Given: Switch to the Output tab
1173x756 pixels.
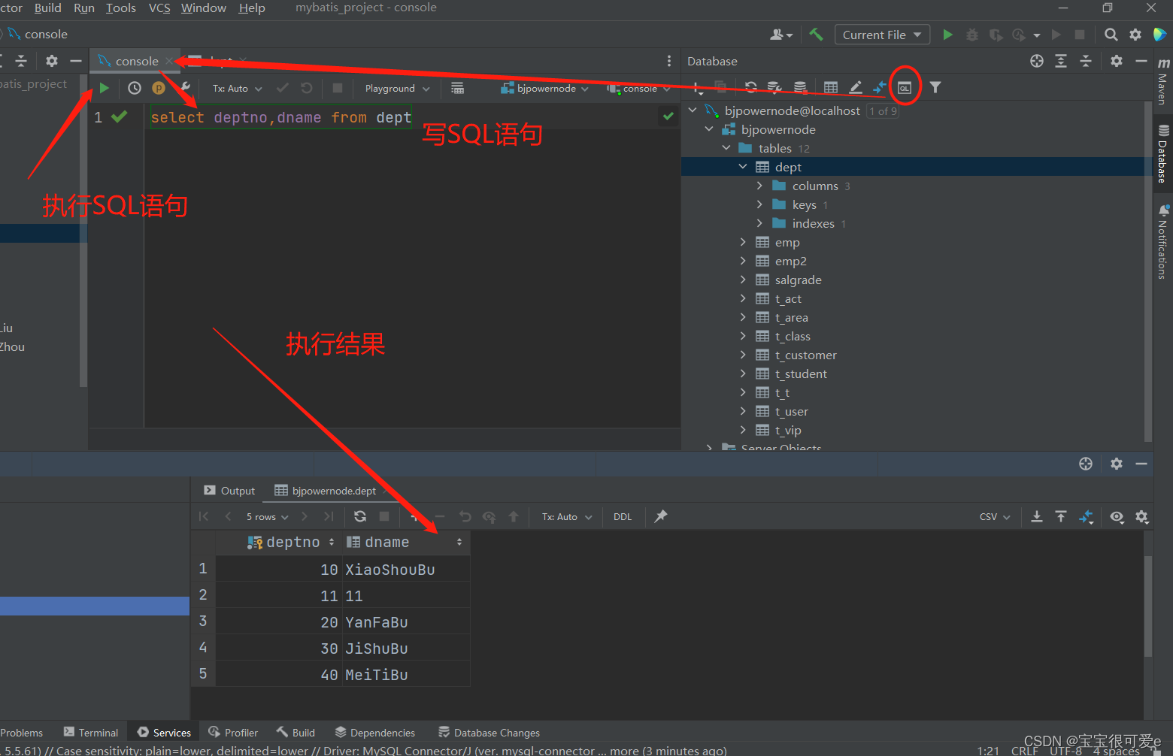Looking at the screenshot, I should 229,491.
